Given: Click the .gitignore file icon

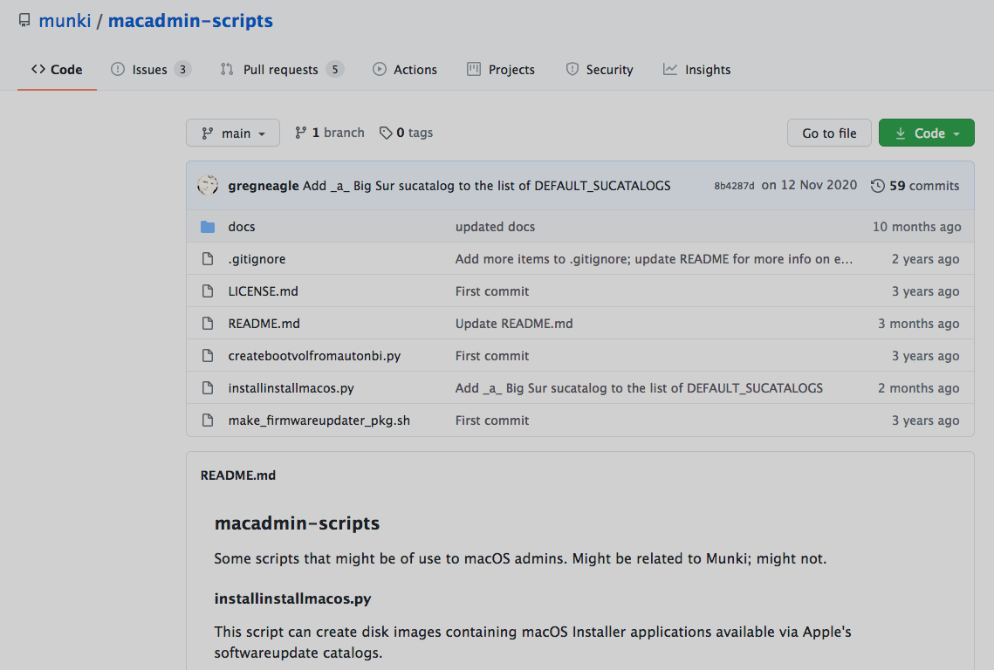Looking at the screenshot, I should tap(208, 258).
